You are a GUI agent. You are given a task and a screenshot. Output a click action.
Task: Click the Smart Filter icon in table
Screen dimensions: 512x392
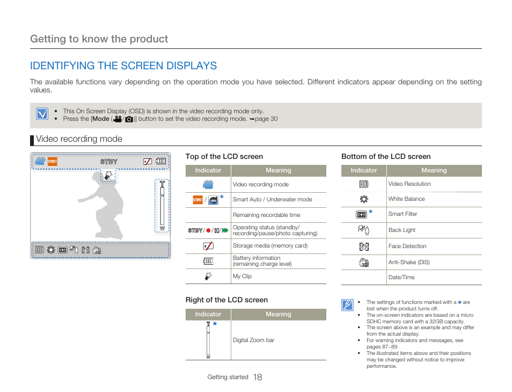point(361,215)
